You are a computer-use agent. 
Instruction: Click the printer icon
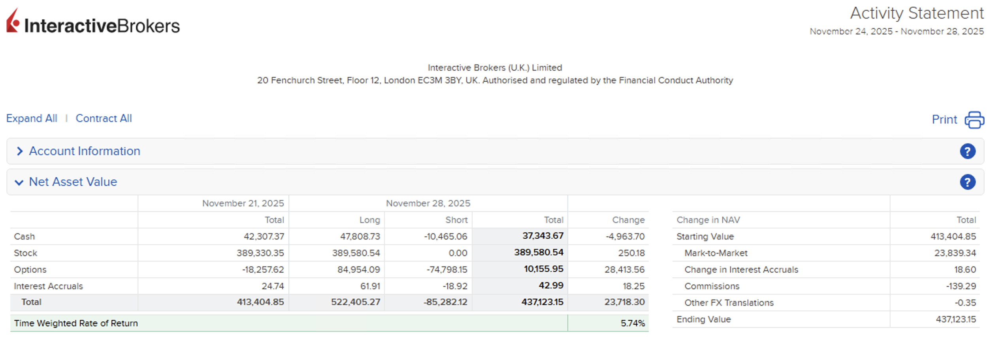click(x=974, y=120)
